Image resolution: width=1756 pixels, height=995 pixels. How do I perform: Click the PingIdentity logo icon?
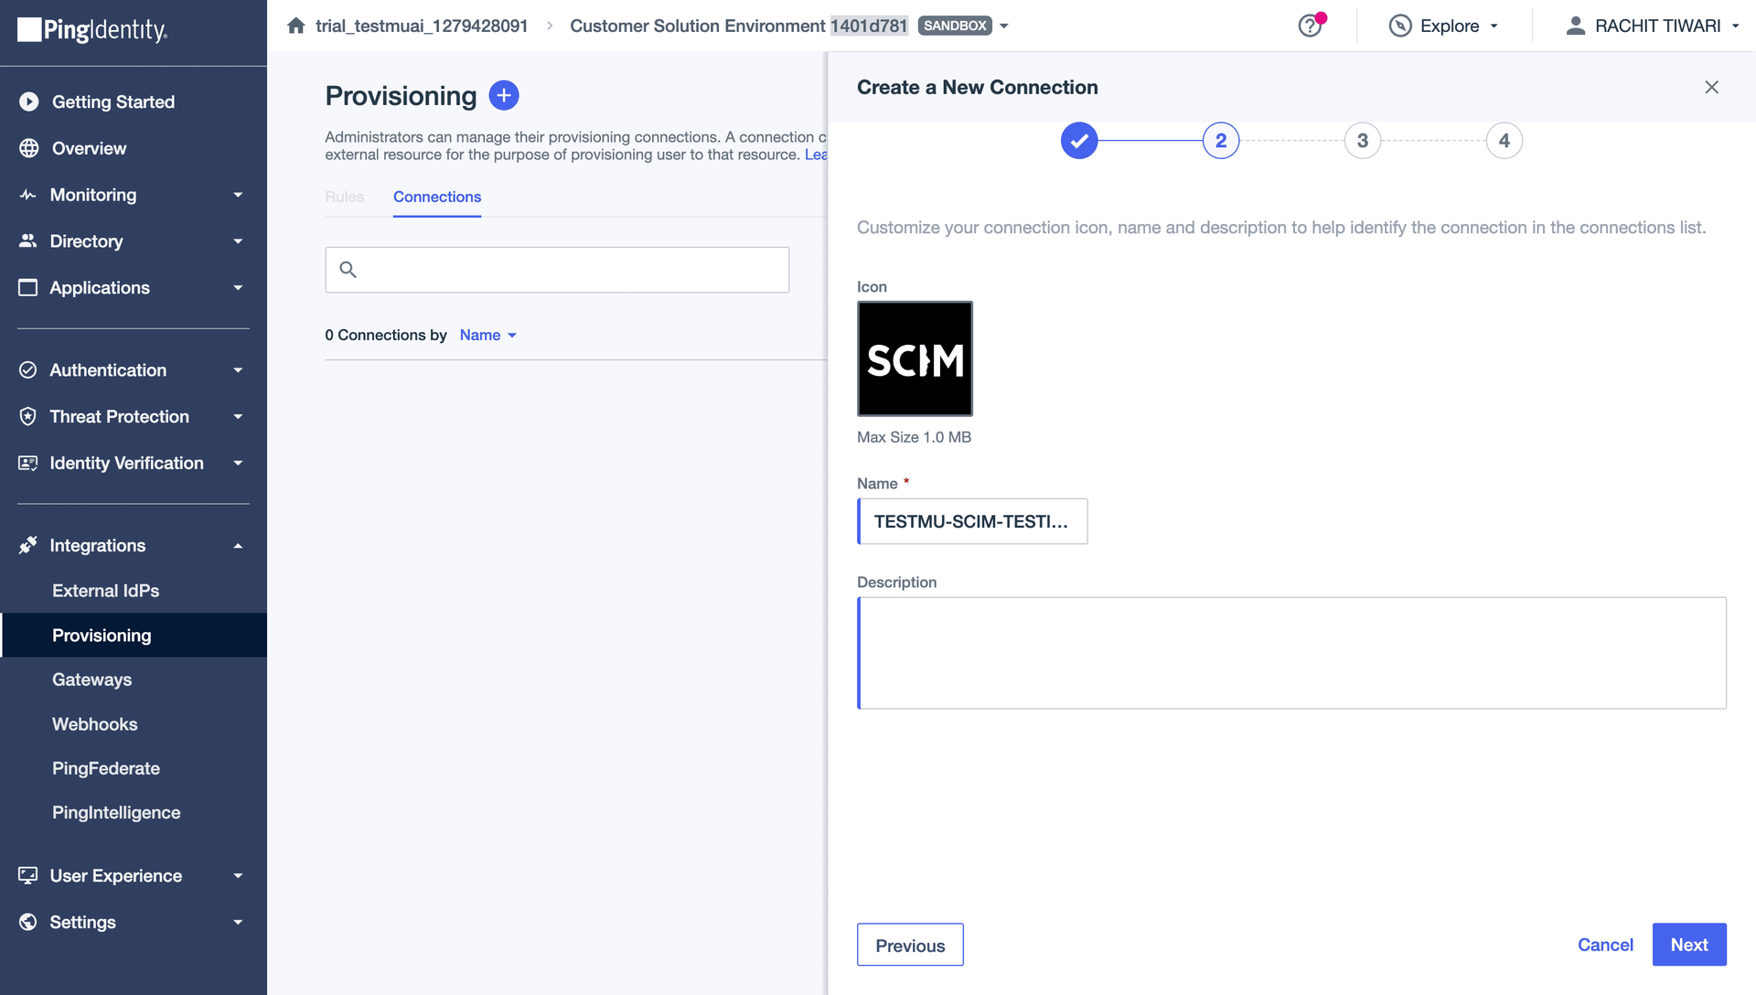(29, 30)
